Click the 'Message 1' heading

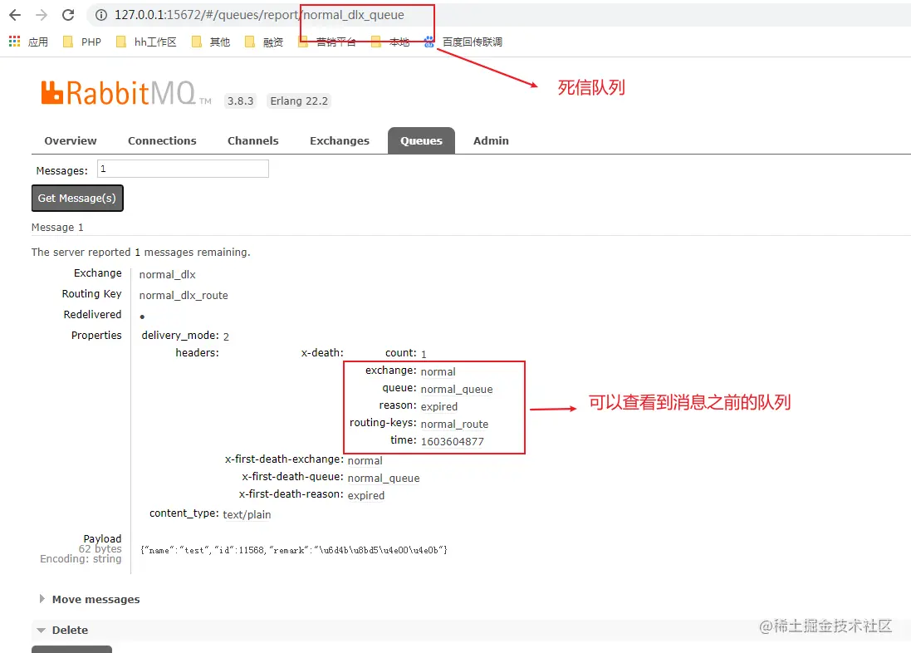pos(57,228)
